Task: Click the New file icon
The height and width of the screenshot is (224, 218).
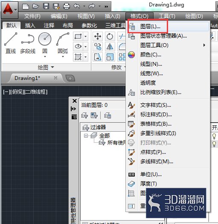Action: click(26, 6)
